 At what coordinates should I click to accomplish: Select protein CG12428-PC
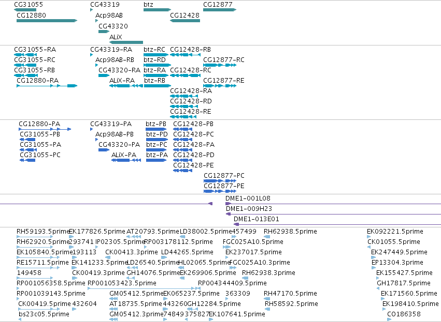tap(193, 134)
